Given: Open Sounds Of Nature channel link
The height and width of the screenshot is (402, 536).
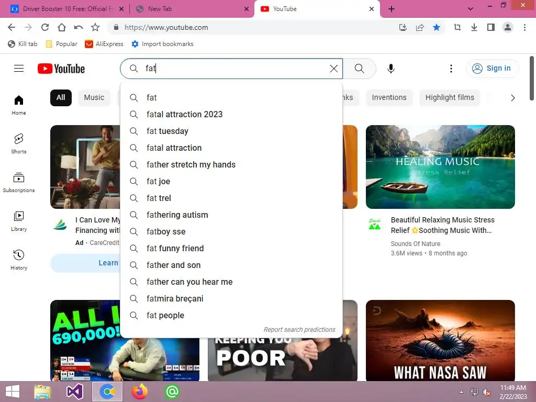Looking at the screenshot, I should point(415,244).
